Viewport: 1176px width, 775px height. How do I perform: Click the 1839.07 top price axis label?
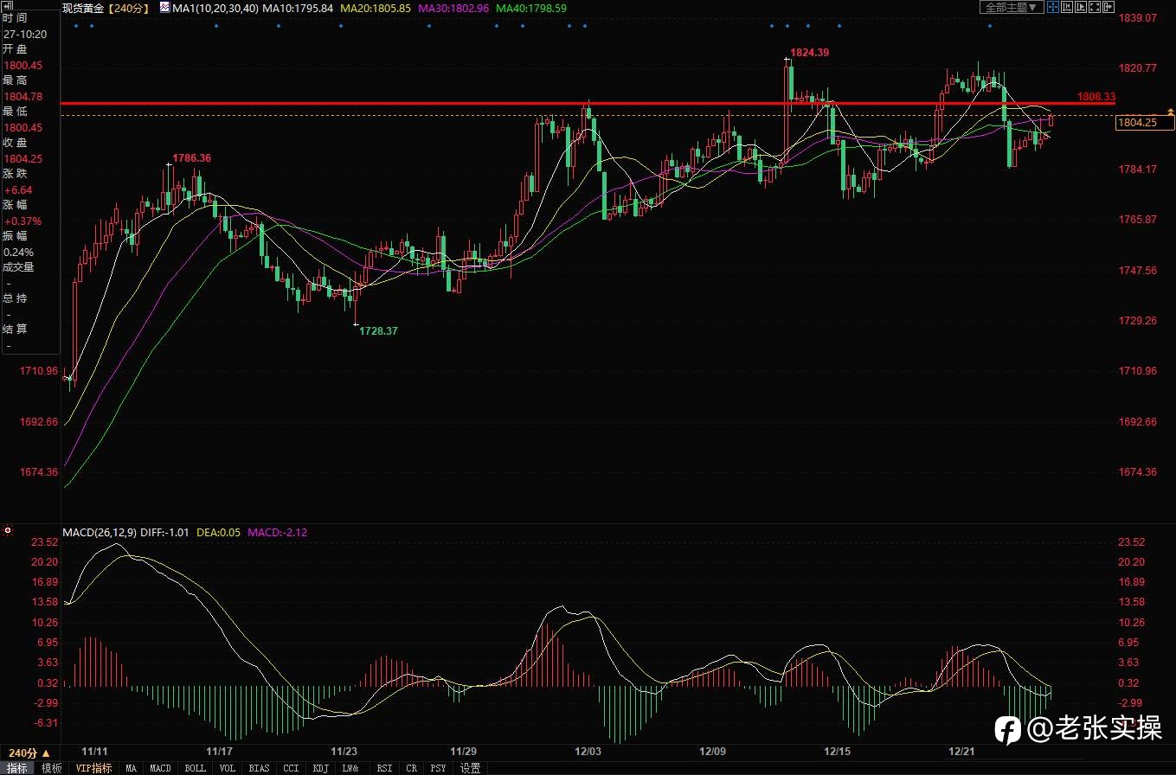tap(1138, 17)
